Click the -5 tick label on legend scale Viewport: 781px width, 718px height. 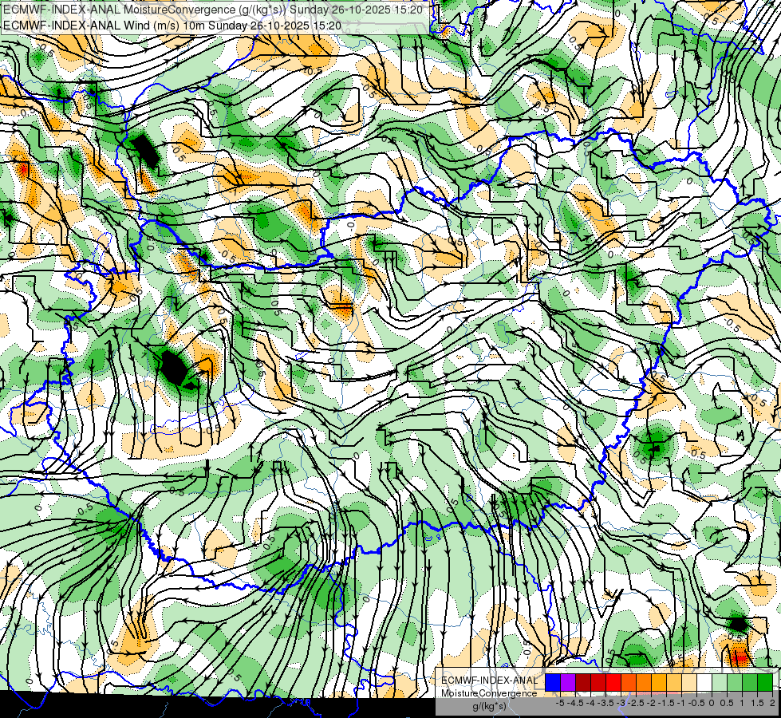pyautogui.click(x=560, y=703)
